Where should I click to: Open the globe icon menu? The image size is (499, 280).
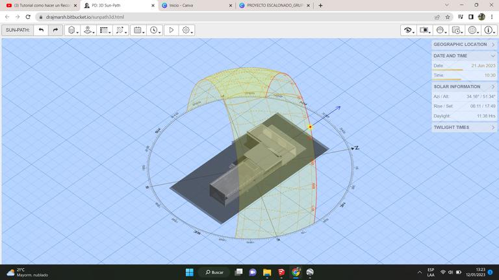click(474, 30)
